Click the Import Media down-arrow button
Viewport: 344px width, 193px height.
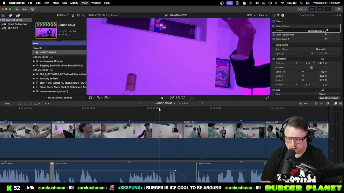[17, 9]
